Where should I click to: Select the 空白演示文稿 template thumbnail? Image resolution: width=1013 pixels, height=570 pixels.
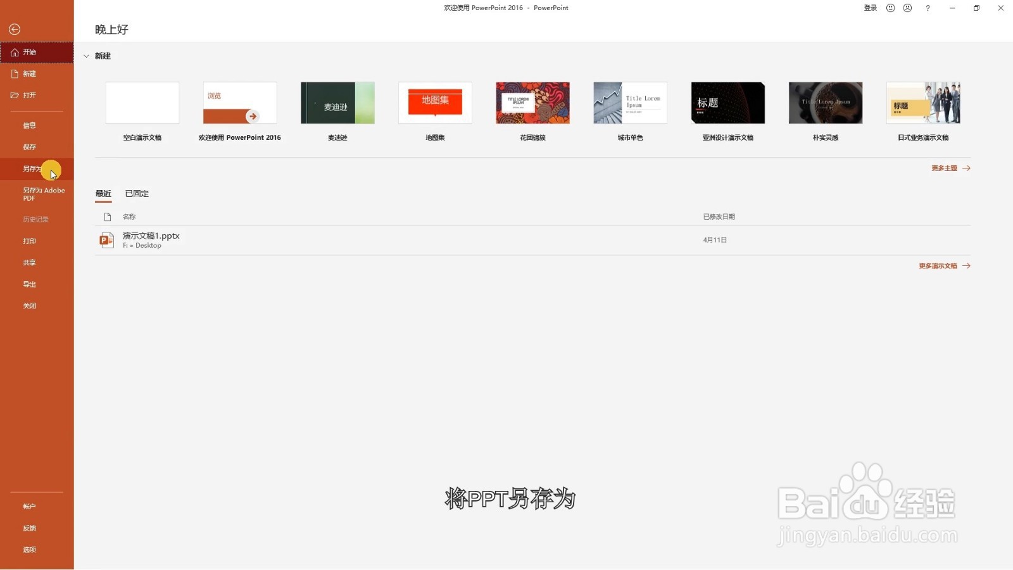(x=142, y=103)
